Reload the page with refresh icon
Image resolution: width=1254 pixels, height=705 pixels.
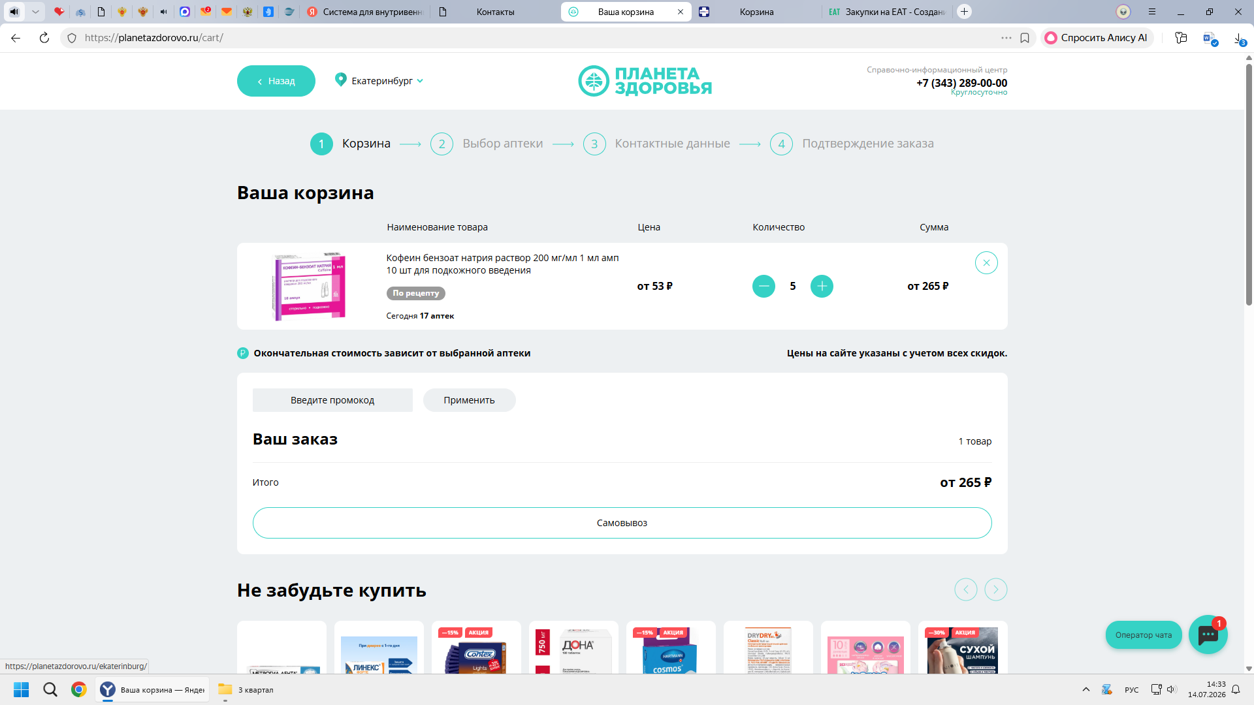pyautogui.click(x=44, y=38)
